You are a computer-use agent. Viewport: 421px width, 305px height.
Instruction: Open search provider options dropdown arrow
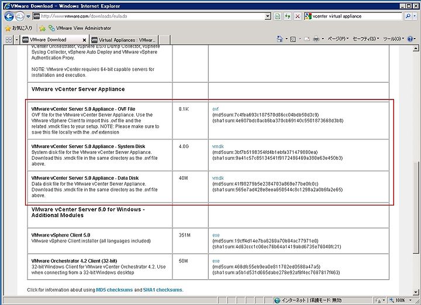click(415, 16)
